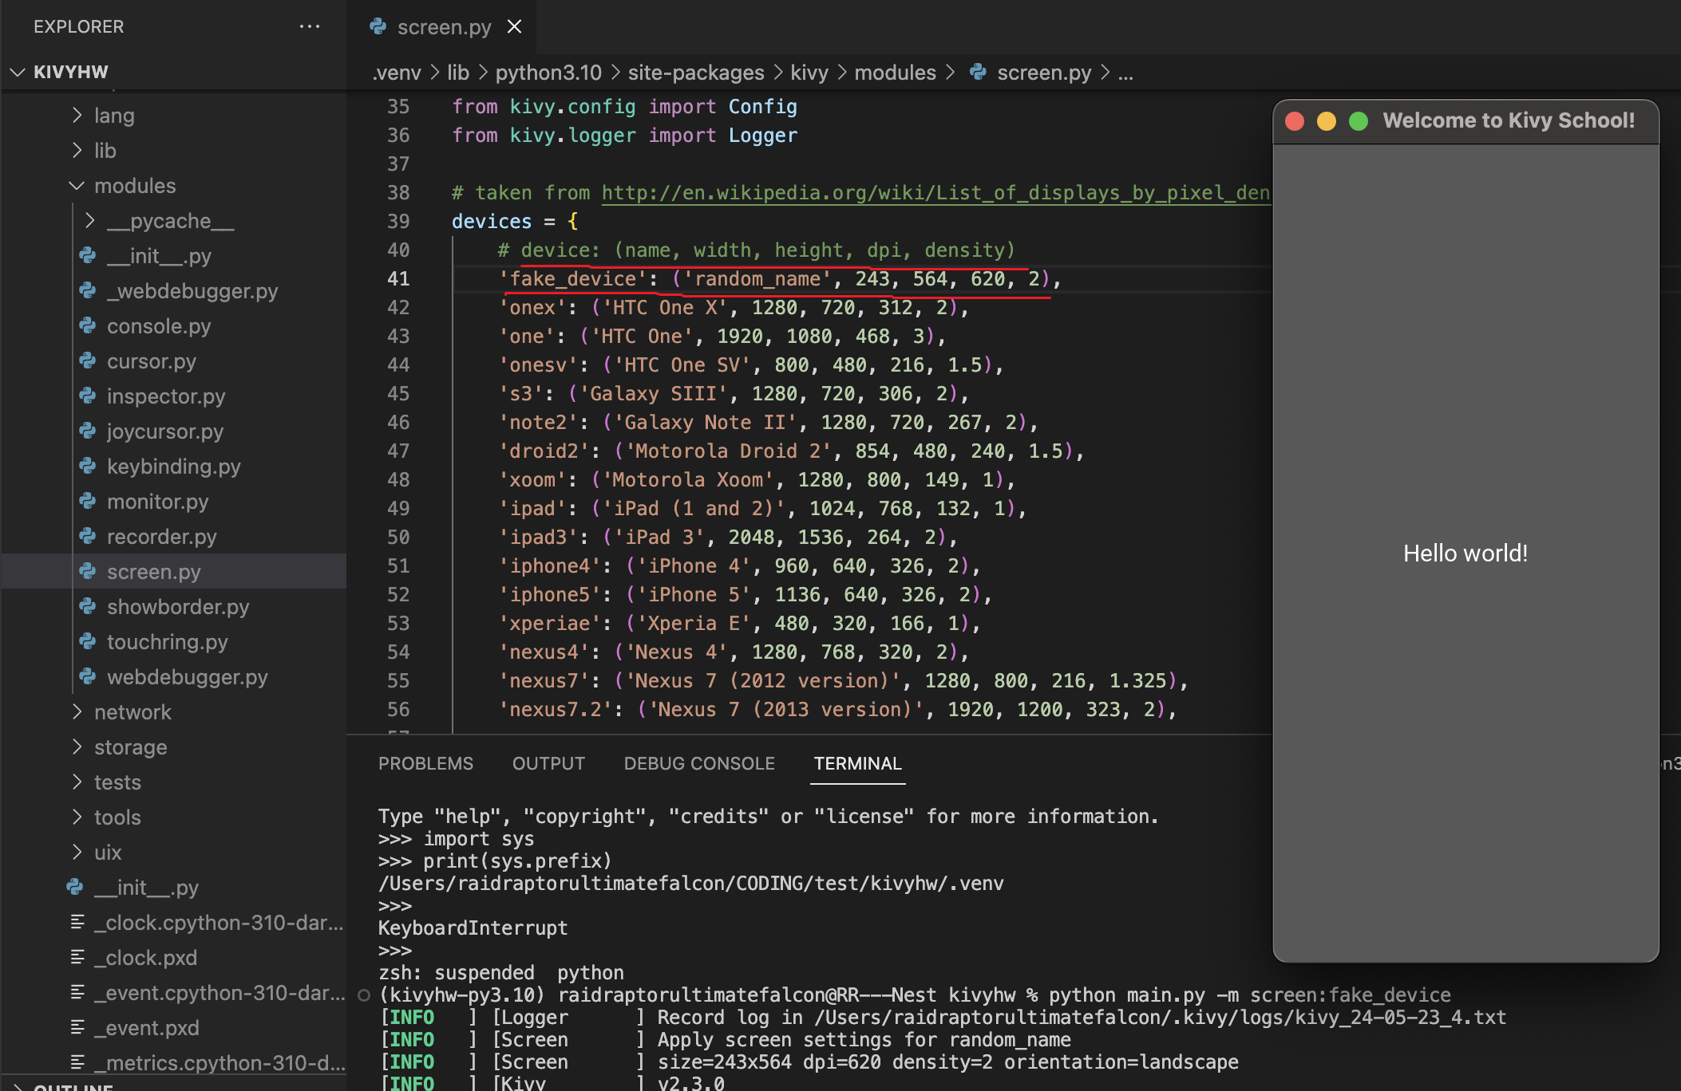The width and height of the screenshot is (1681, 1091).
Task: Open console.py file
Action: tap(159, 326)
